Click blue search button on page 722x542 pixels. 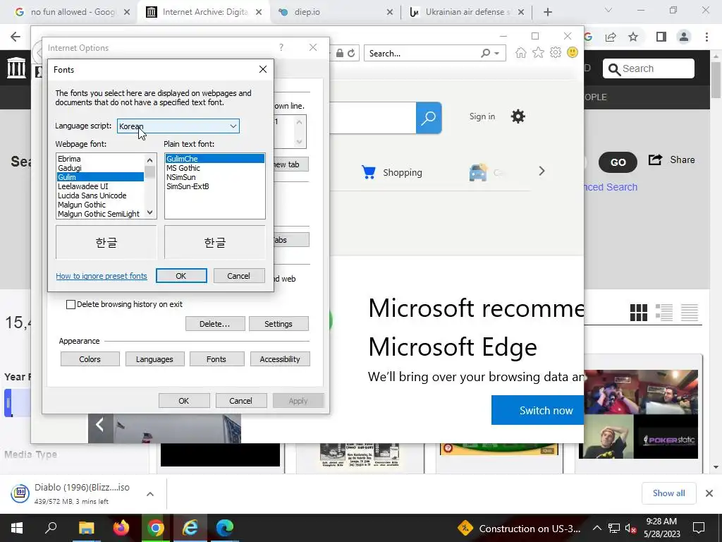click(x=429, y=118)
